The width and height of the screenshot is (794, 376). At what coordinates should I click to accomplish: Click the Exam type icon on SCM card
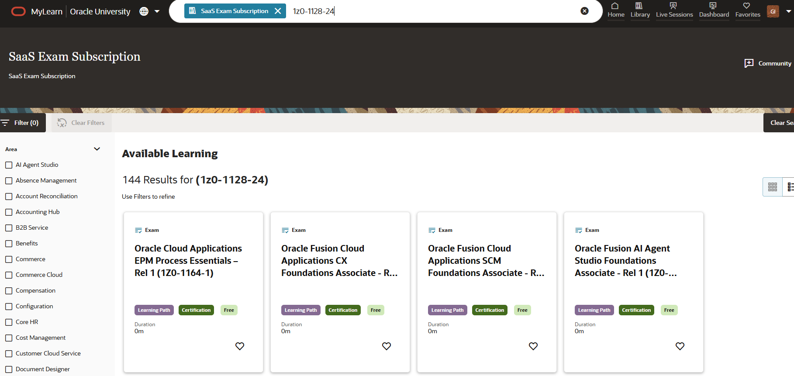pyautogui.click(x=432, y=230)
